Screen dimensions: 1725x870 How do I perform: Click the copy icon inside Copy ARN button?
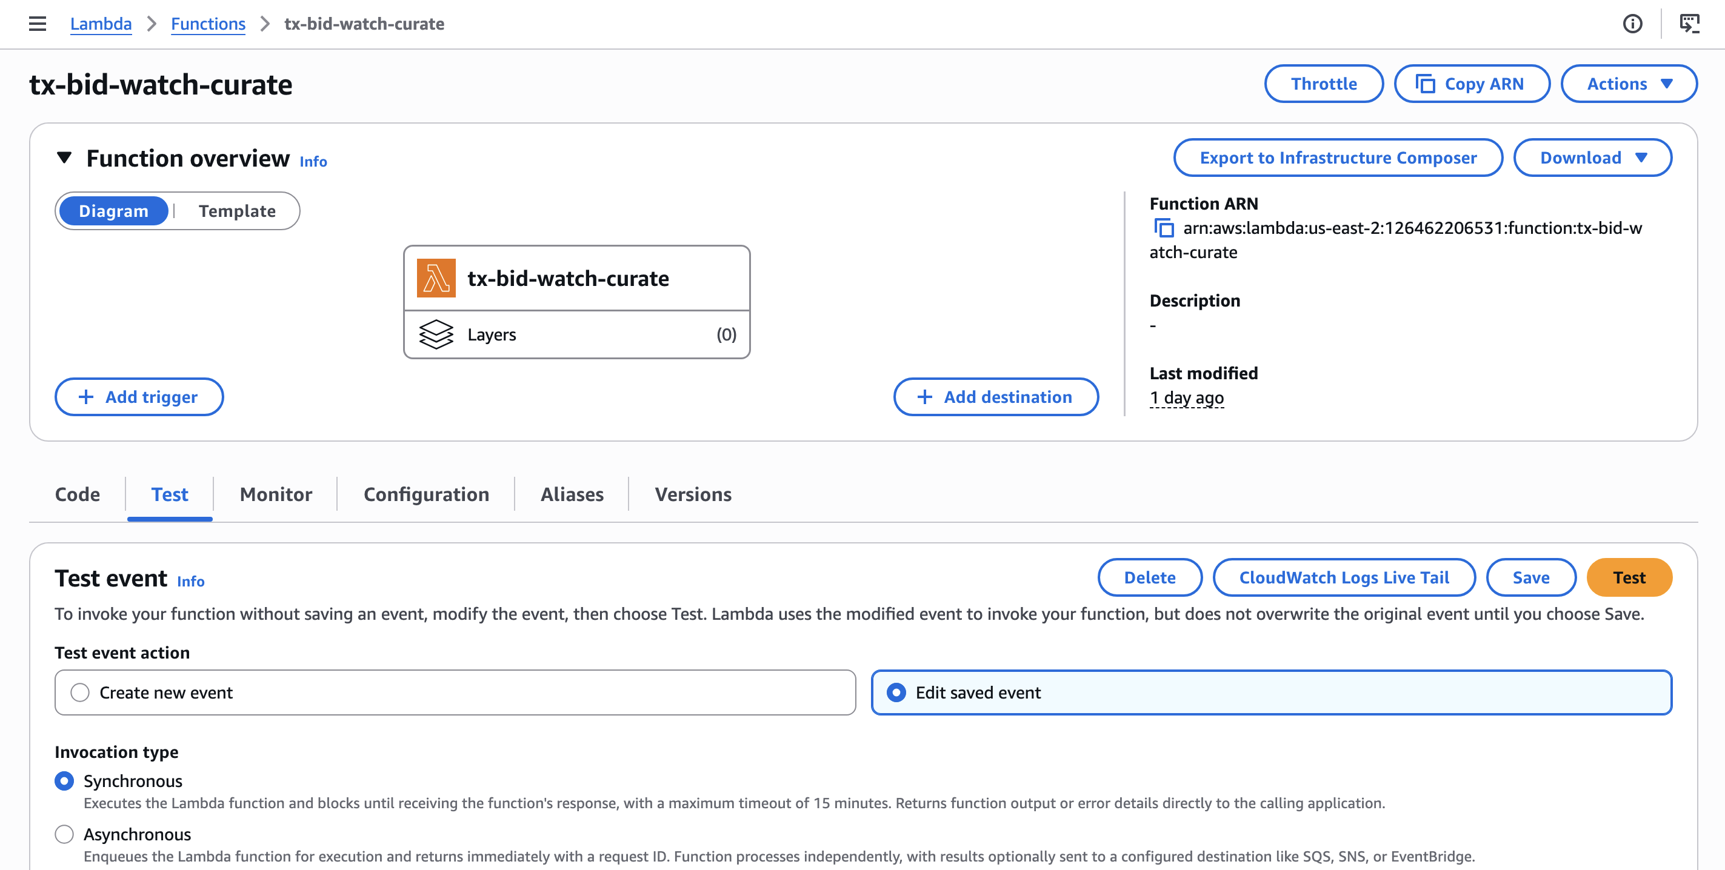point(1426,83)
